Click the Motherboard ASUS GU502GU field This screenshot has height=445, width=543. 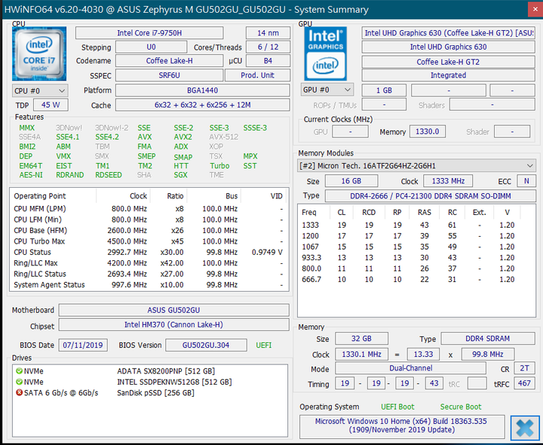174,310
